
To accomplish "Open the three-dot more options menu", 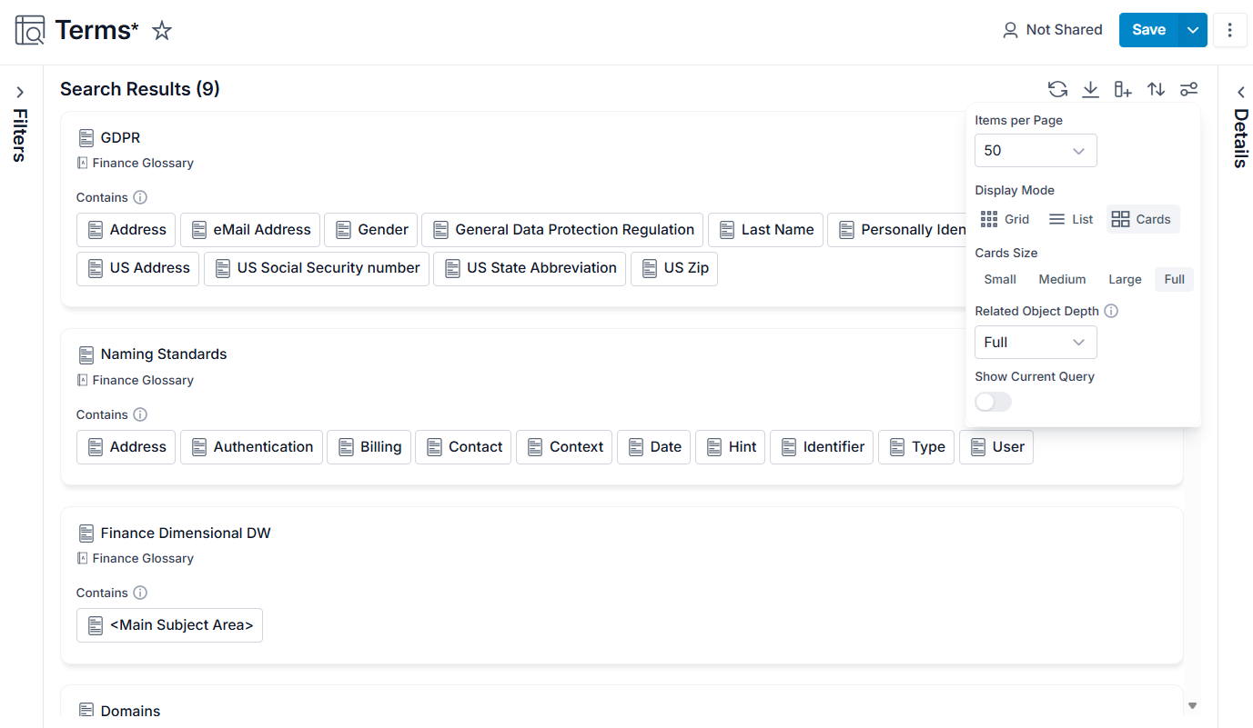I will (x=1229, y=30).
